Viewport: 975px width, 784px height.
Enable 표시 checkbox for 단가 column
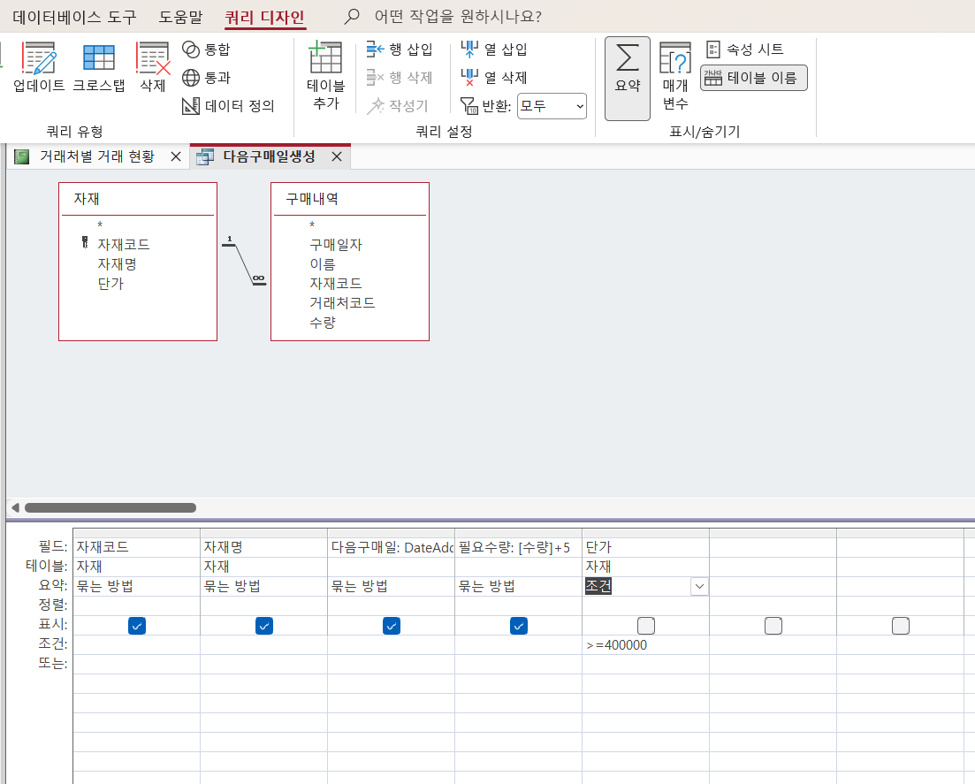[x=646, y=626]
